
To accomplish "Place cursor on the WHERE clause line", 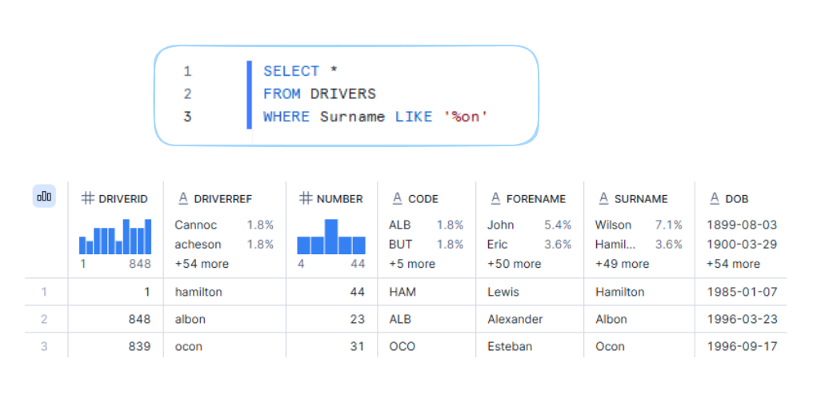I will point(376,117).
